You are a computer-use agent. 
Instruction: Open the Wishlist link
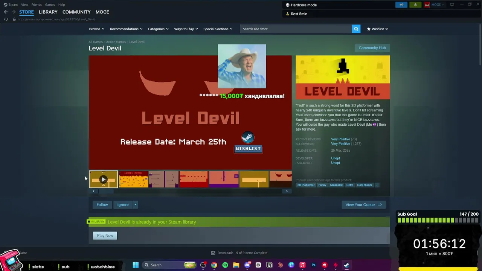(x=377, y=29)
